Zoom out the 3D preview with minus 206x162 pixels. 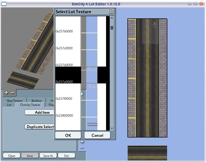pyautogui.click(x=12, y=93)
